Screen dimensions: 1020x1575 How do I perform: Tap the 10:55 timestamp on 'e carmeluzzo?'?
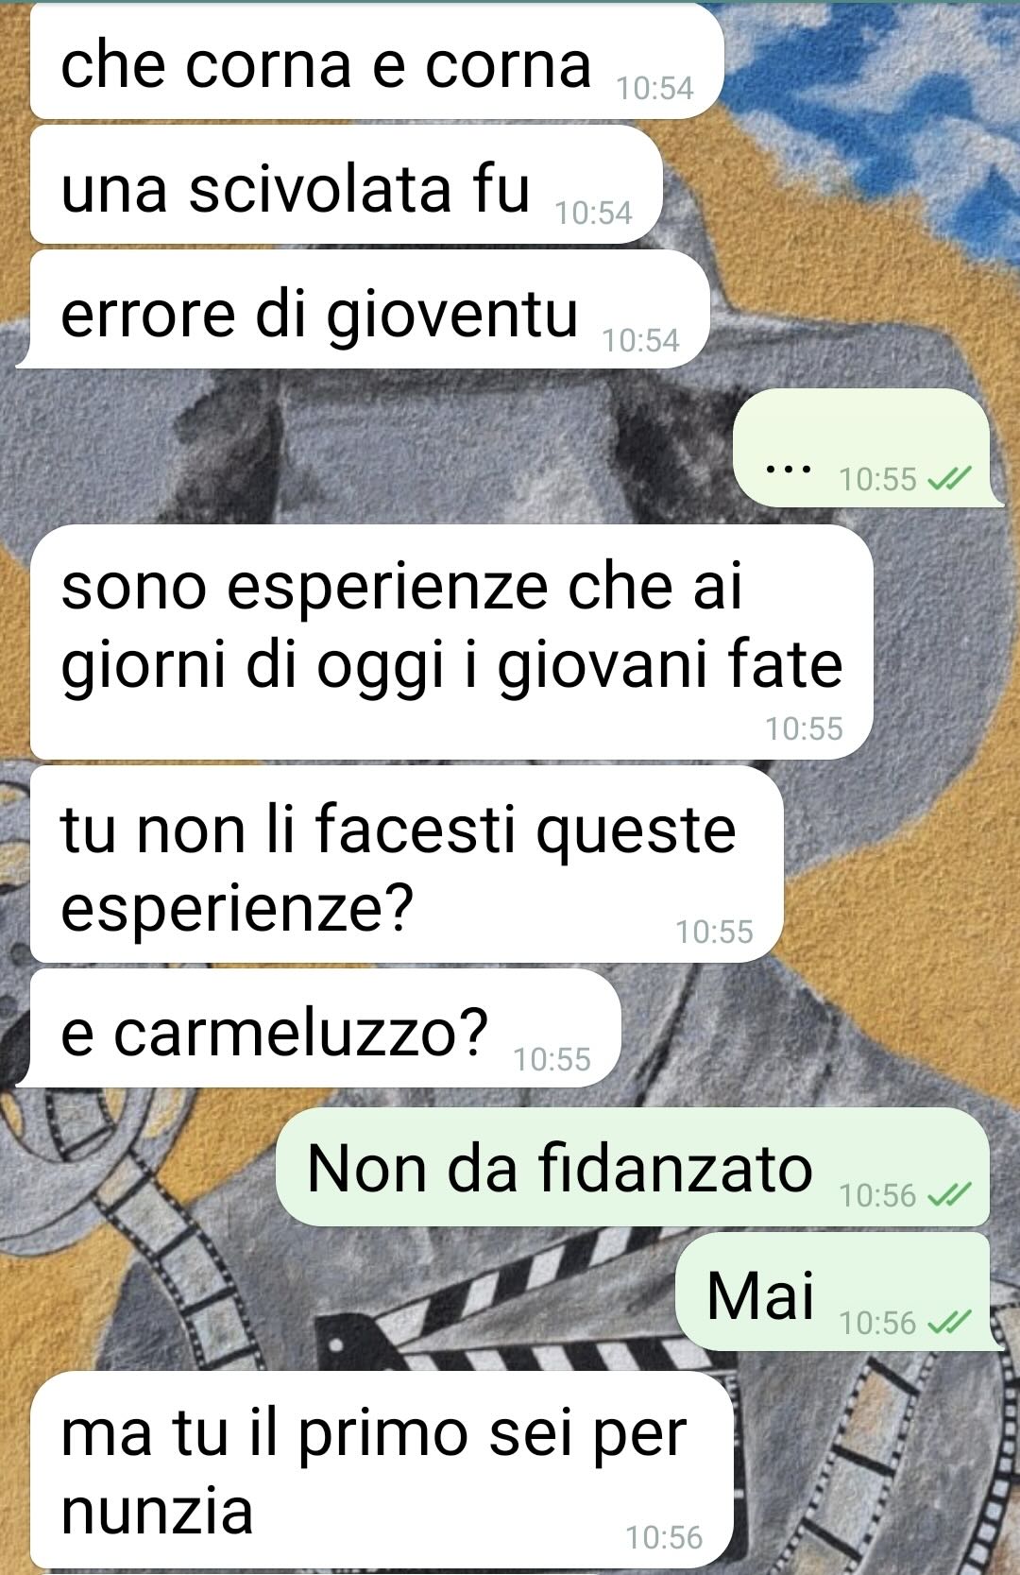pos(552,1059)
